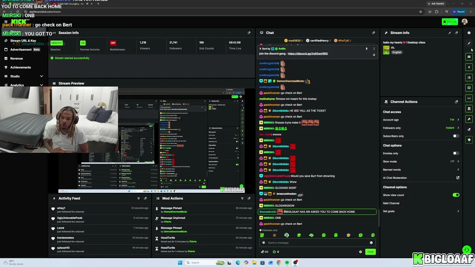475x267 pixels.
Task: Bookmark this page with star icon
Action: (x=420, y=11)
